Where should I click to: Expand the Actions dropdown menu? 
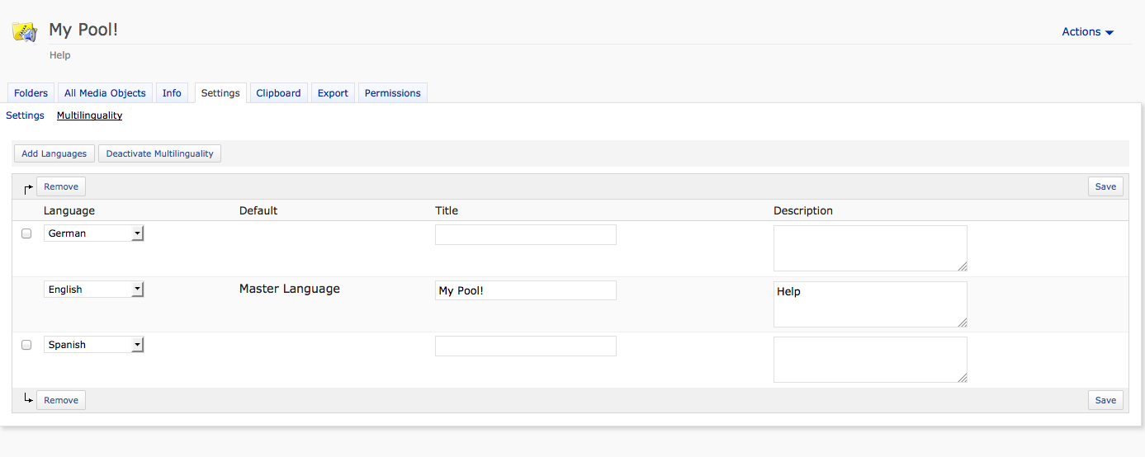coord(1087,32)
